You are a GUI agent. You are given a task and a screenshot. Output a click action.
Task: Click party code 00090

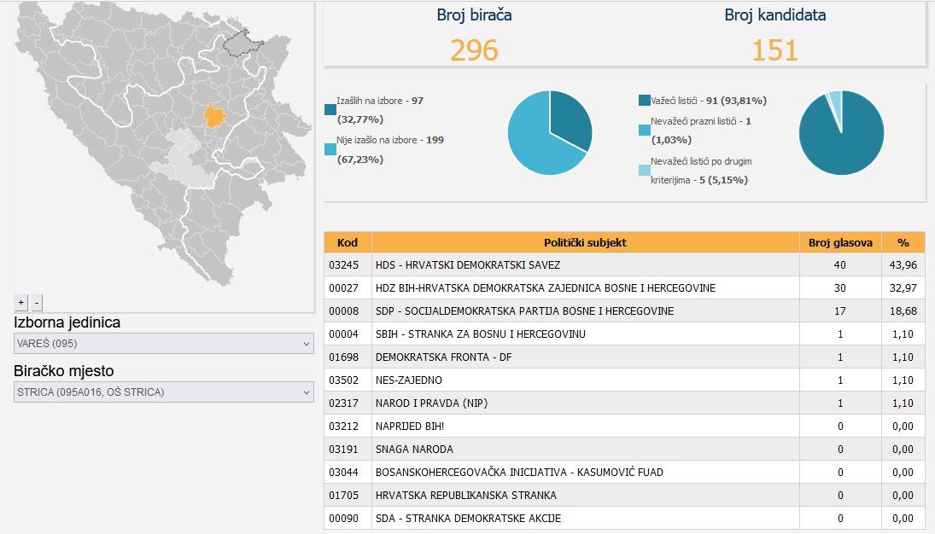(343, 519)
